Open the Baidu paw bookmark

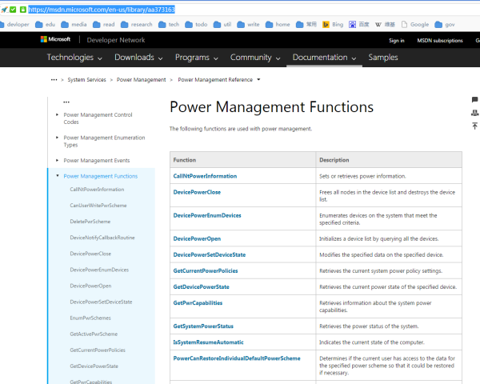pos(359,24)
